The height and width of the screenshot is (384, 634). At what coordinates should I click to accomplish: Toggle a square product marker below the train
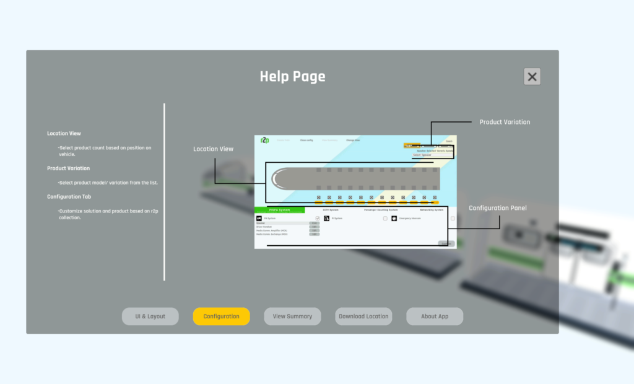[319, 197]
